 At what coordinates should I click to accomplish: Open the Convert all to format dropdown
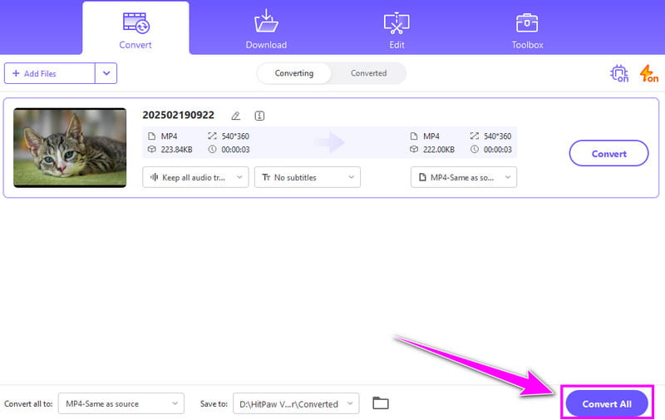point(121,404)
